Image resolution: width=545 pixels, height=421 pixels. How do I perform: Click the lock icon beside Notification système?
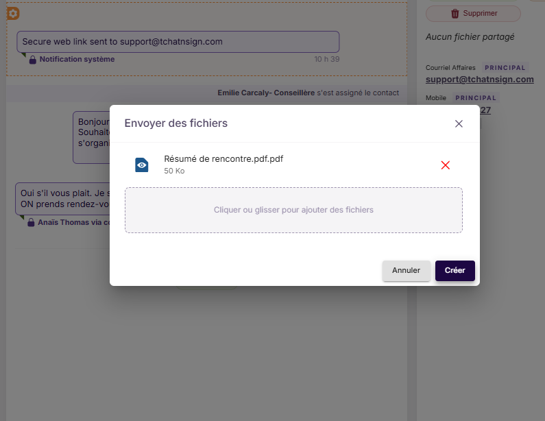click(33, 60)
